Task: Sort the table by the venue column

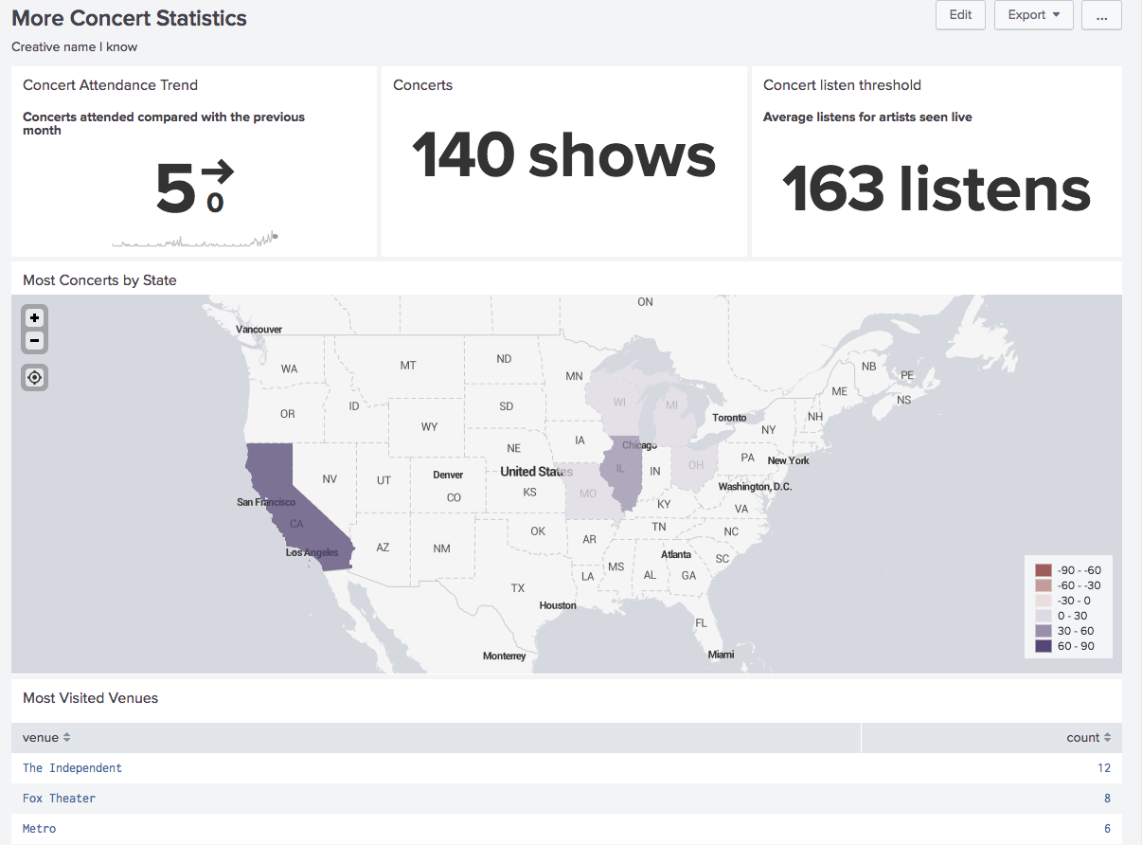Action: point(46,737)
